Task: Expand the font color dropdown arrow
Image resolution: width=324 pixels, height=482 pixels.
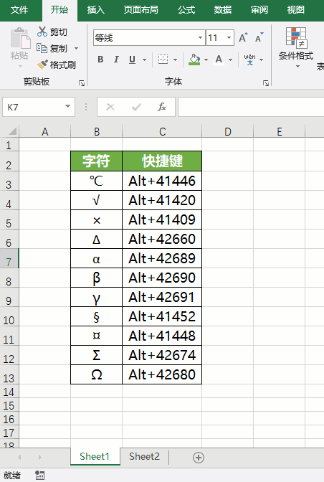Action: pyautogui.click(x=230, y=60)
